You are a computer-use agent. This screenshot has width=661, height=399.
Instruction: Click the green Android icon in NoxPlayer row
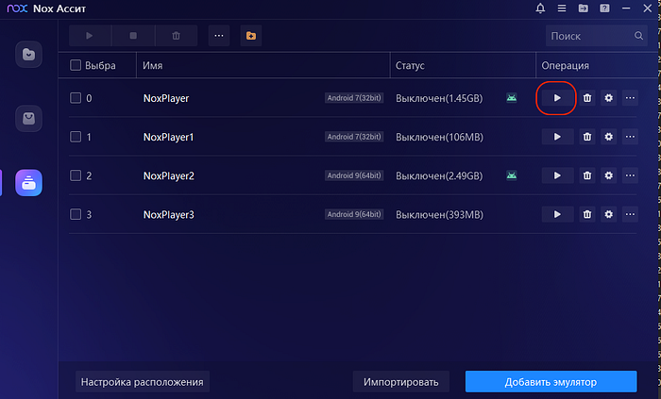tap(512, 98)
